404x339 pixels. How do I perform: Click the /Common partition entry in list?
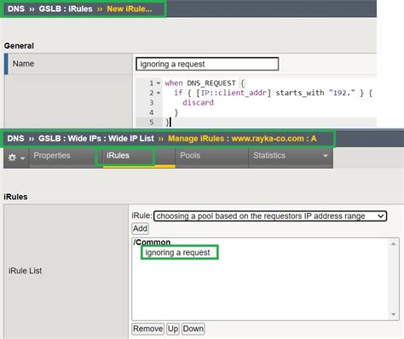[x=152, y=242]
